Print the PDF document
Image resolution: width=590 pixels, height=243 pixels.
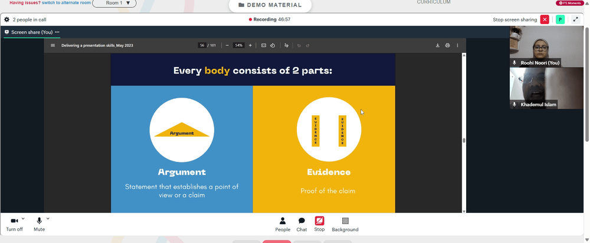click(x=447, y=45)
